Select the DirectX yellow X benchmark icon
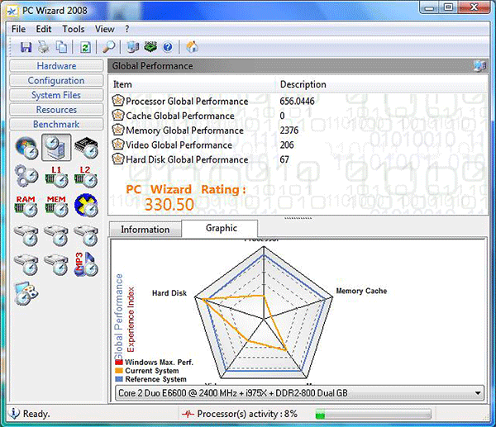 click(86, 206)
